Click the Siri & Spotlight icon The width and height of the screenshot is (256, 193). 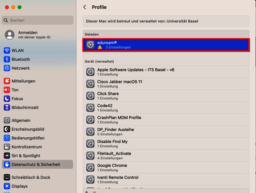coord(7,156)
